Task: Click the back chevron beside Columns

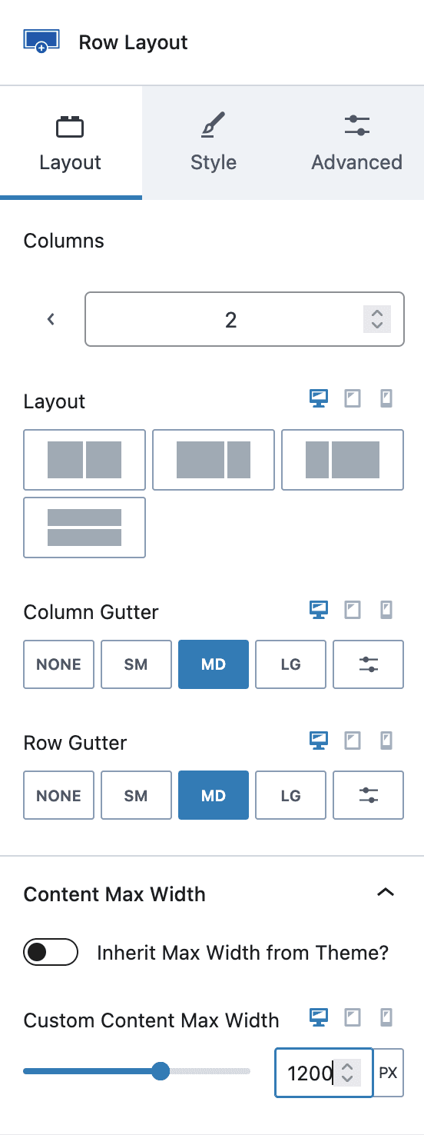Action: point(51,319)
